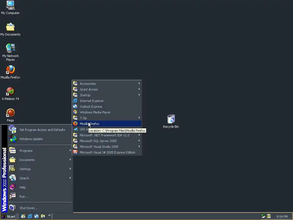Click the Windows Update globe icon
The width and height of the screenshot is (293, 220).
click(x=13, y=139)
